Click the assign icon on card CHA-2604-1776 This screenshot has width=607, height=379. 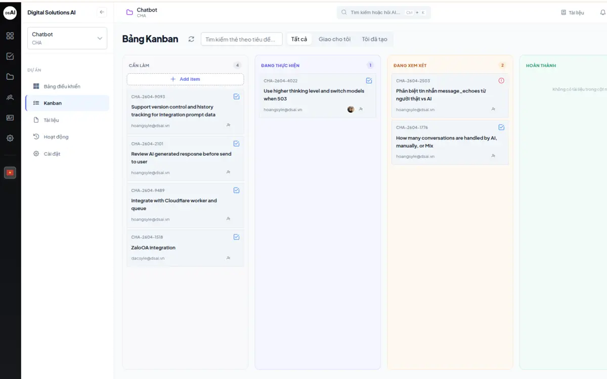[x=493, y=156]
